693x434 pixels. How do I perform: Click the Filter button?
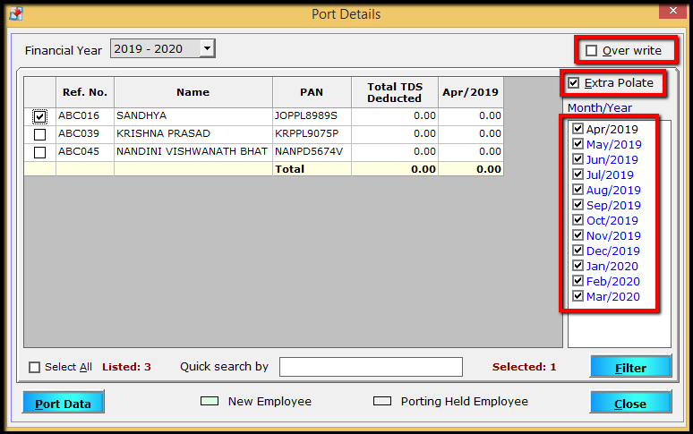pos(630,367)
